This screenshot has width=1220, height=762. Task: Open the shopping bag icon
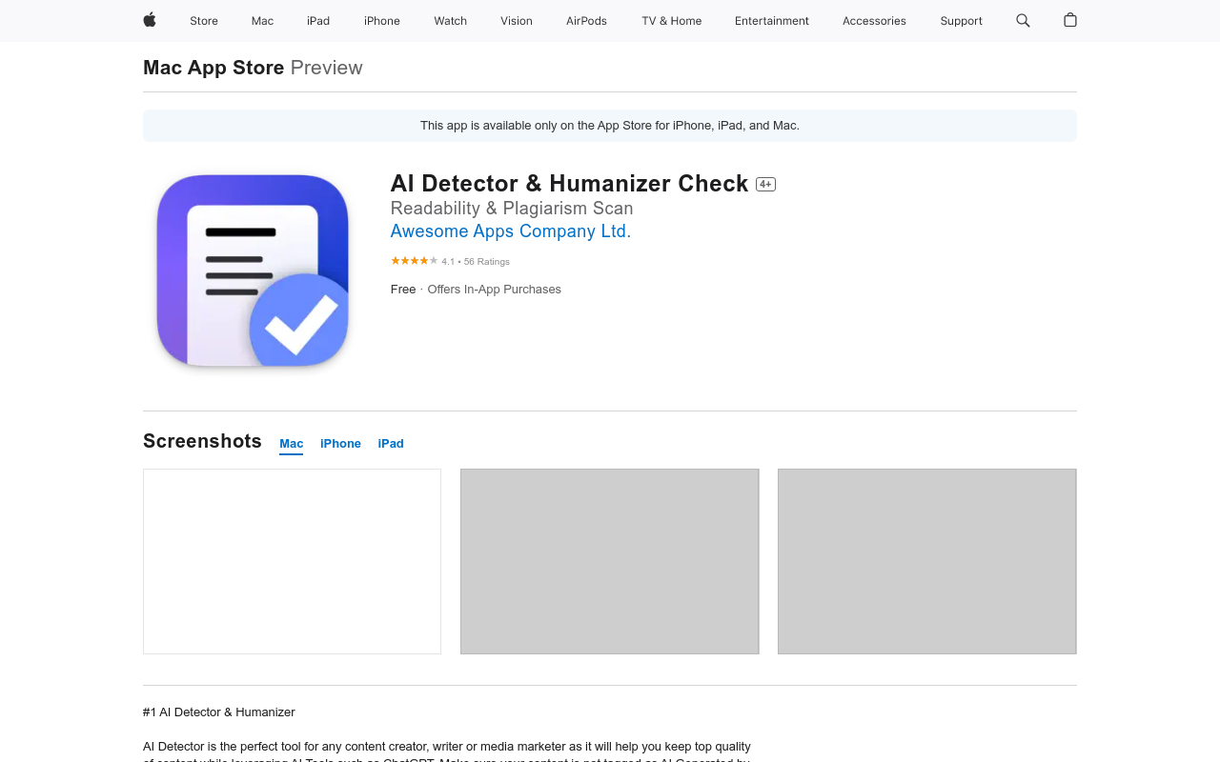click(x=1070, y=20)
